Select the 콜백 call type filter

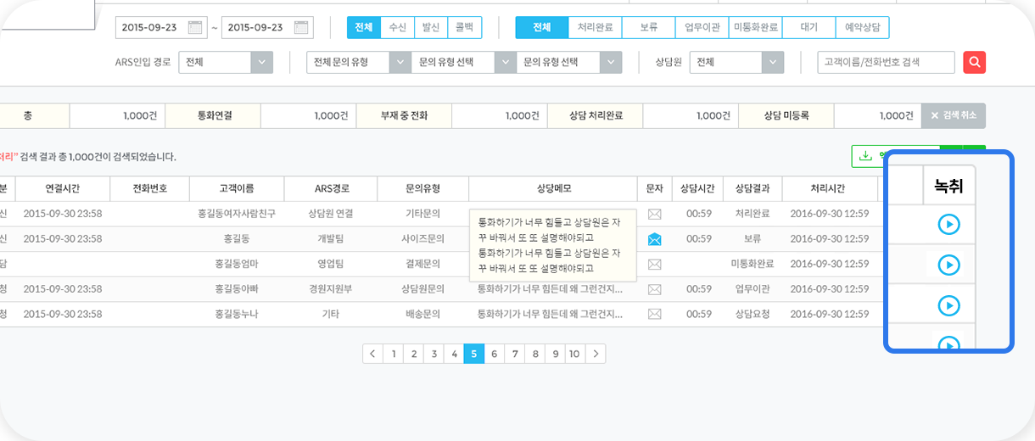tap(464, 27)
